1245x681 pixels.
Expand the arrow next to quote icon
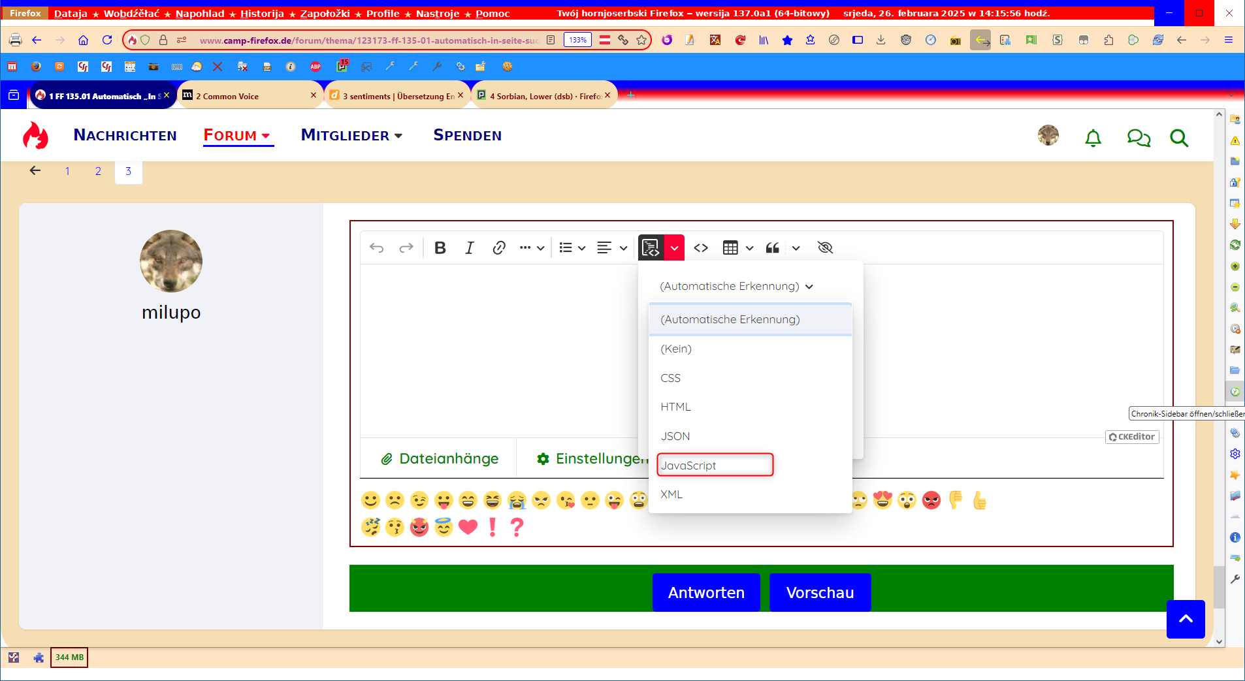tap(796, 248)
